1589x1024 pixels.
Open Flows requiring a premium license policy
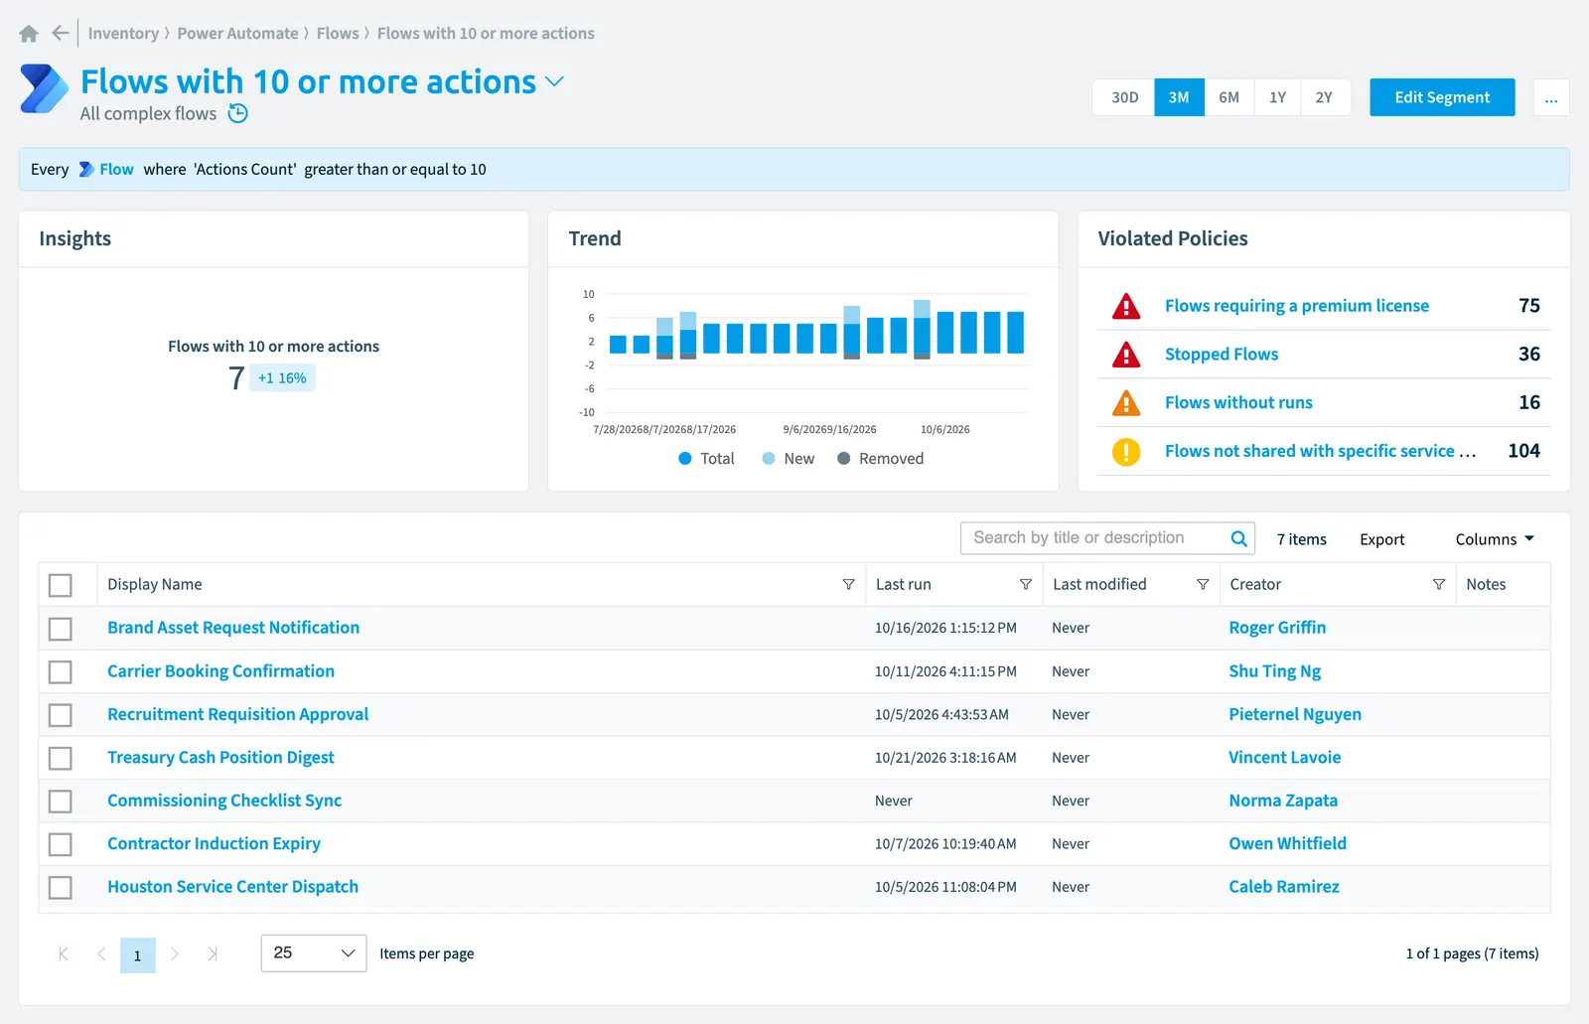pos(1297,306)
